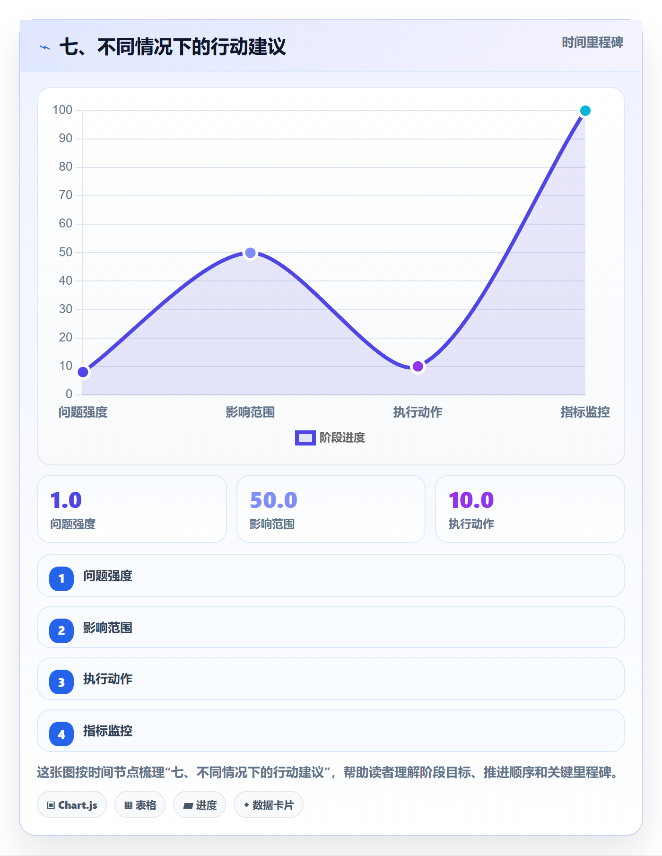Click the 指标监控 x-axis label
The width and height of the screenshot is (662, 856).
[585, 412]
